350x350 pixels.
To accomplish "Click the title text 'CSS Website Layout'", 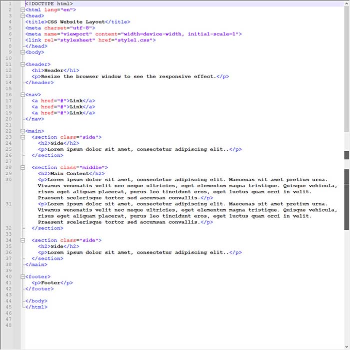I will pyautogui.click(x=76, y=22).
